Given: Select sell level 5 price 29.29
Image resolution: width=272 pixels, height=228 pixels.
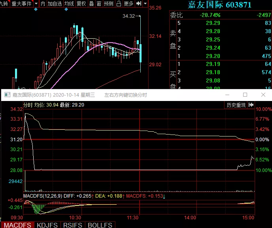Looking at the screenshot, I should pos(213,23).
